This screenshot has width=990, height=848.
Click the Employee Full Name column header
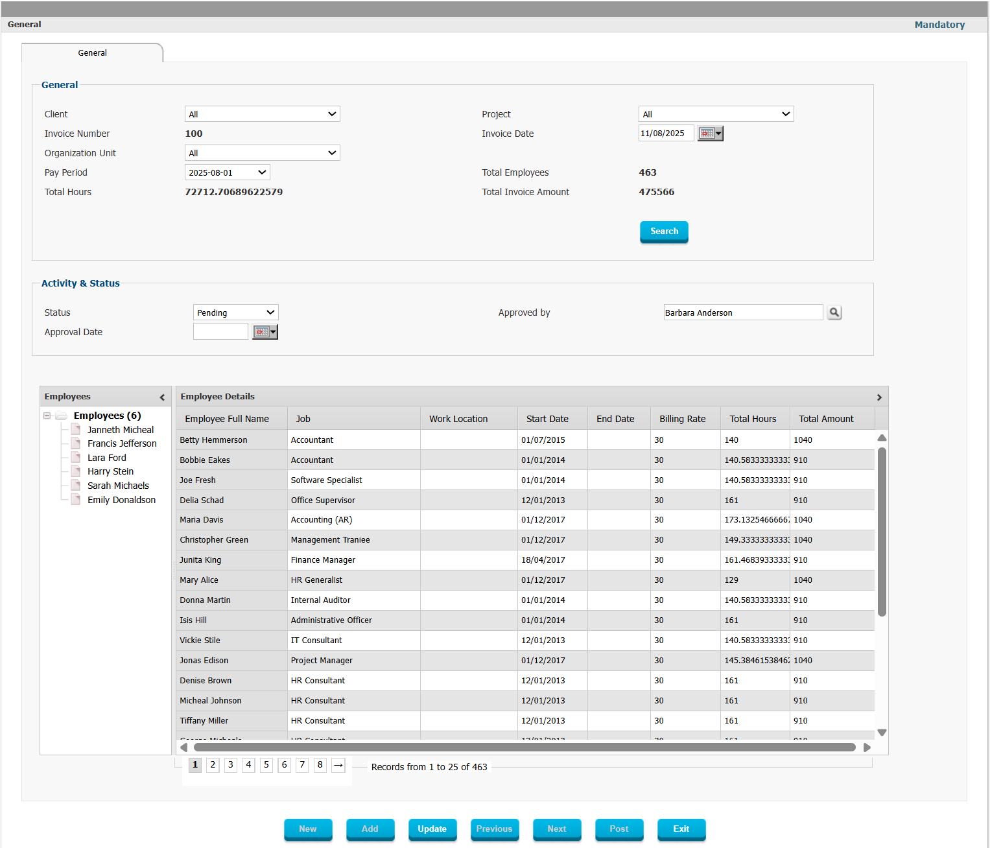tap(232, 419)
